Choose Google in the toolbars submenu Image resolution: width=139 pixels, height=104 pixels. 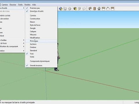click(x=41, y=28)
